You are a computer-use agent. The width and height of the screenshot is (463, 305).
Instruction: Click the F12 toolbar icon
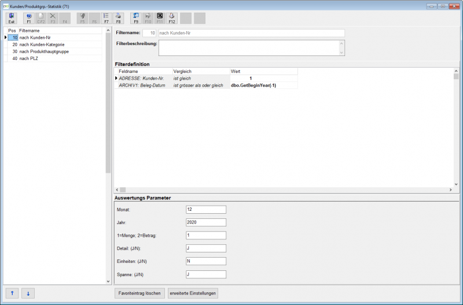[171, 18]
